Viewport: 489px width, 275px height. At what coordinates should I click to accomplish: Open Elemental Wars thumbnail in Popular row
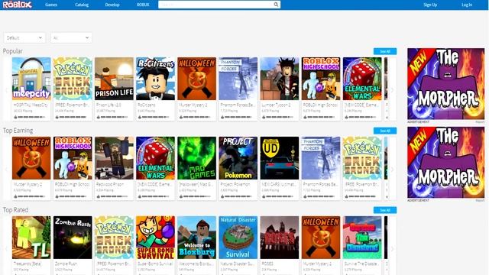362,79
